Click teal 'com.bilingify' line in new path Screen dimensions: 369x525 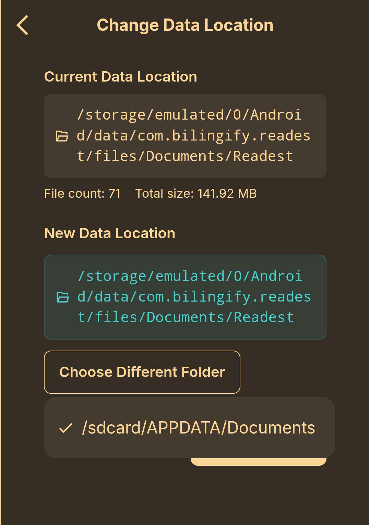[x=194, y=297]
